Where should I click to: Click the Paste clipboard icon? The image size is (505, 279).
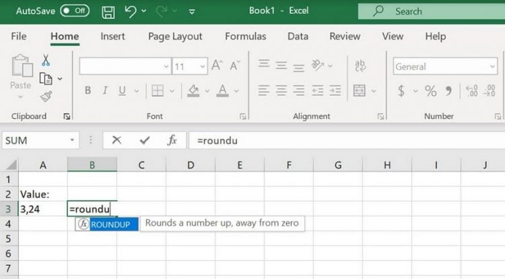point(22,66)
